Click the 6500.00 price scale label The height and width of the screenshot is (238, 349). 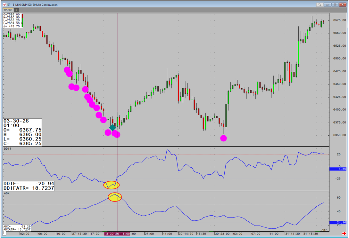coord(339,59)
